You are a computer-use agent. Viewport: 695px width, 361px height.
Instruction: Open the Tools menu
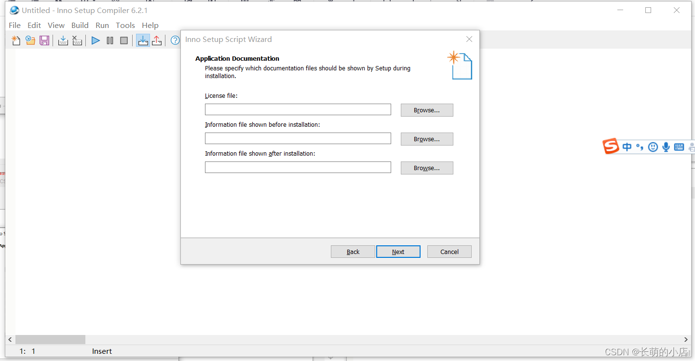coord(125,25)
